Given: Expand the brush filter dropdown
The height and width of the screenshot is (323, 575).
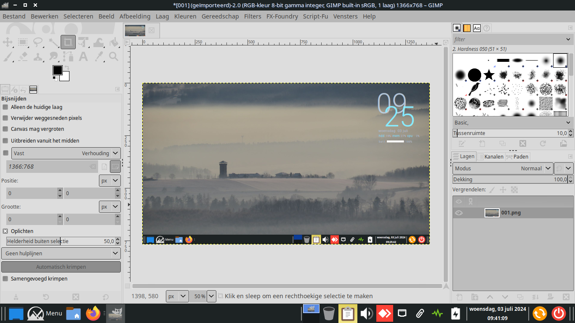Looking at the screenshot, I should (x=568, y=39).
